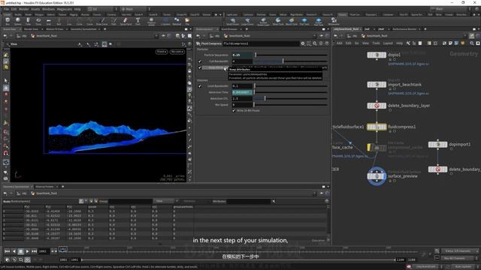481x270 pixels.
Task: Choose the Wave Tank shelf tool
Action: 278,22
